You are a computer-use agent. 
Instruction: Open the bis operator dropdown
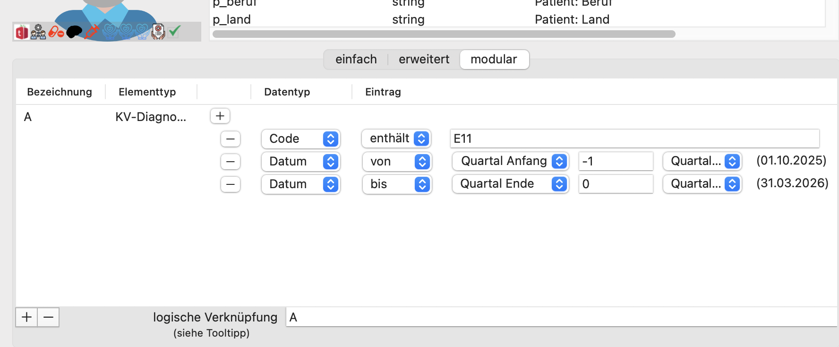[397, 184]
